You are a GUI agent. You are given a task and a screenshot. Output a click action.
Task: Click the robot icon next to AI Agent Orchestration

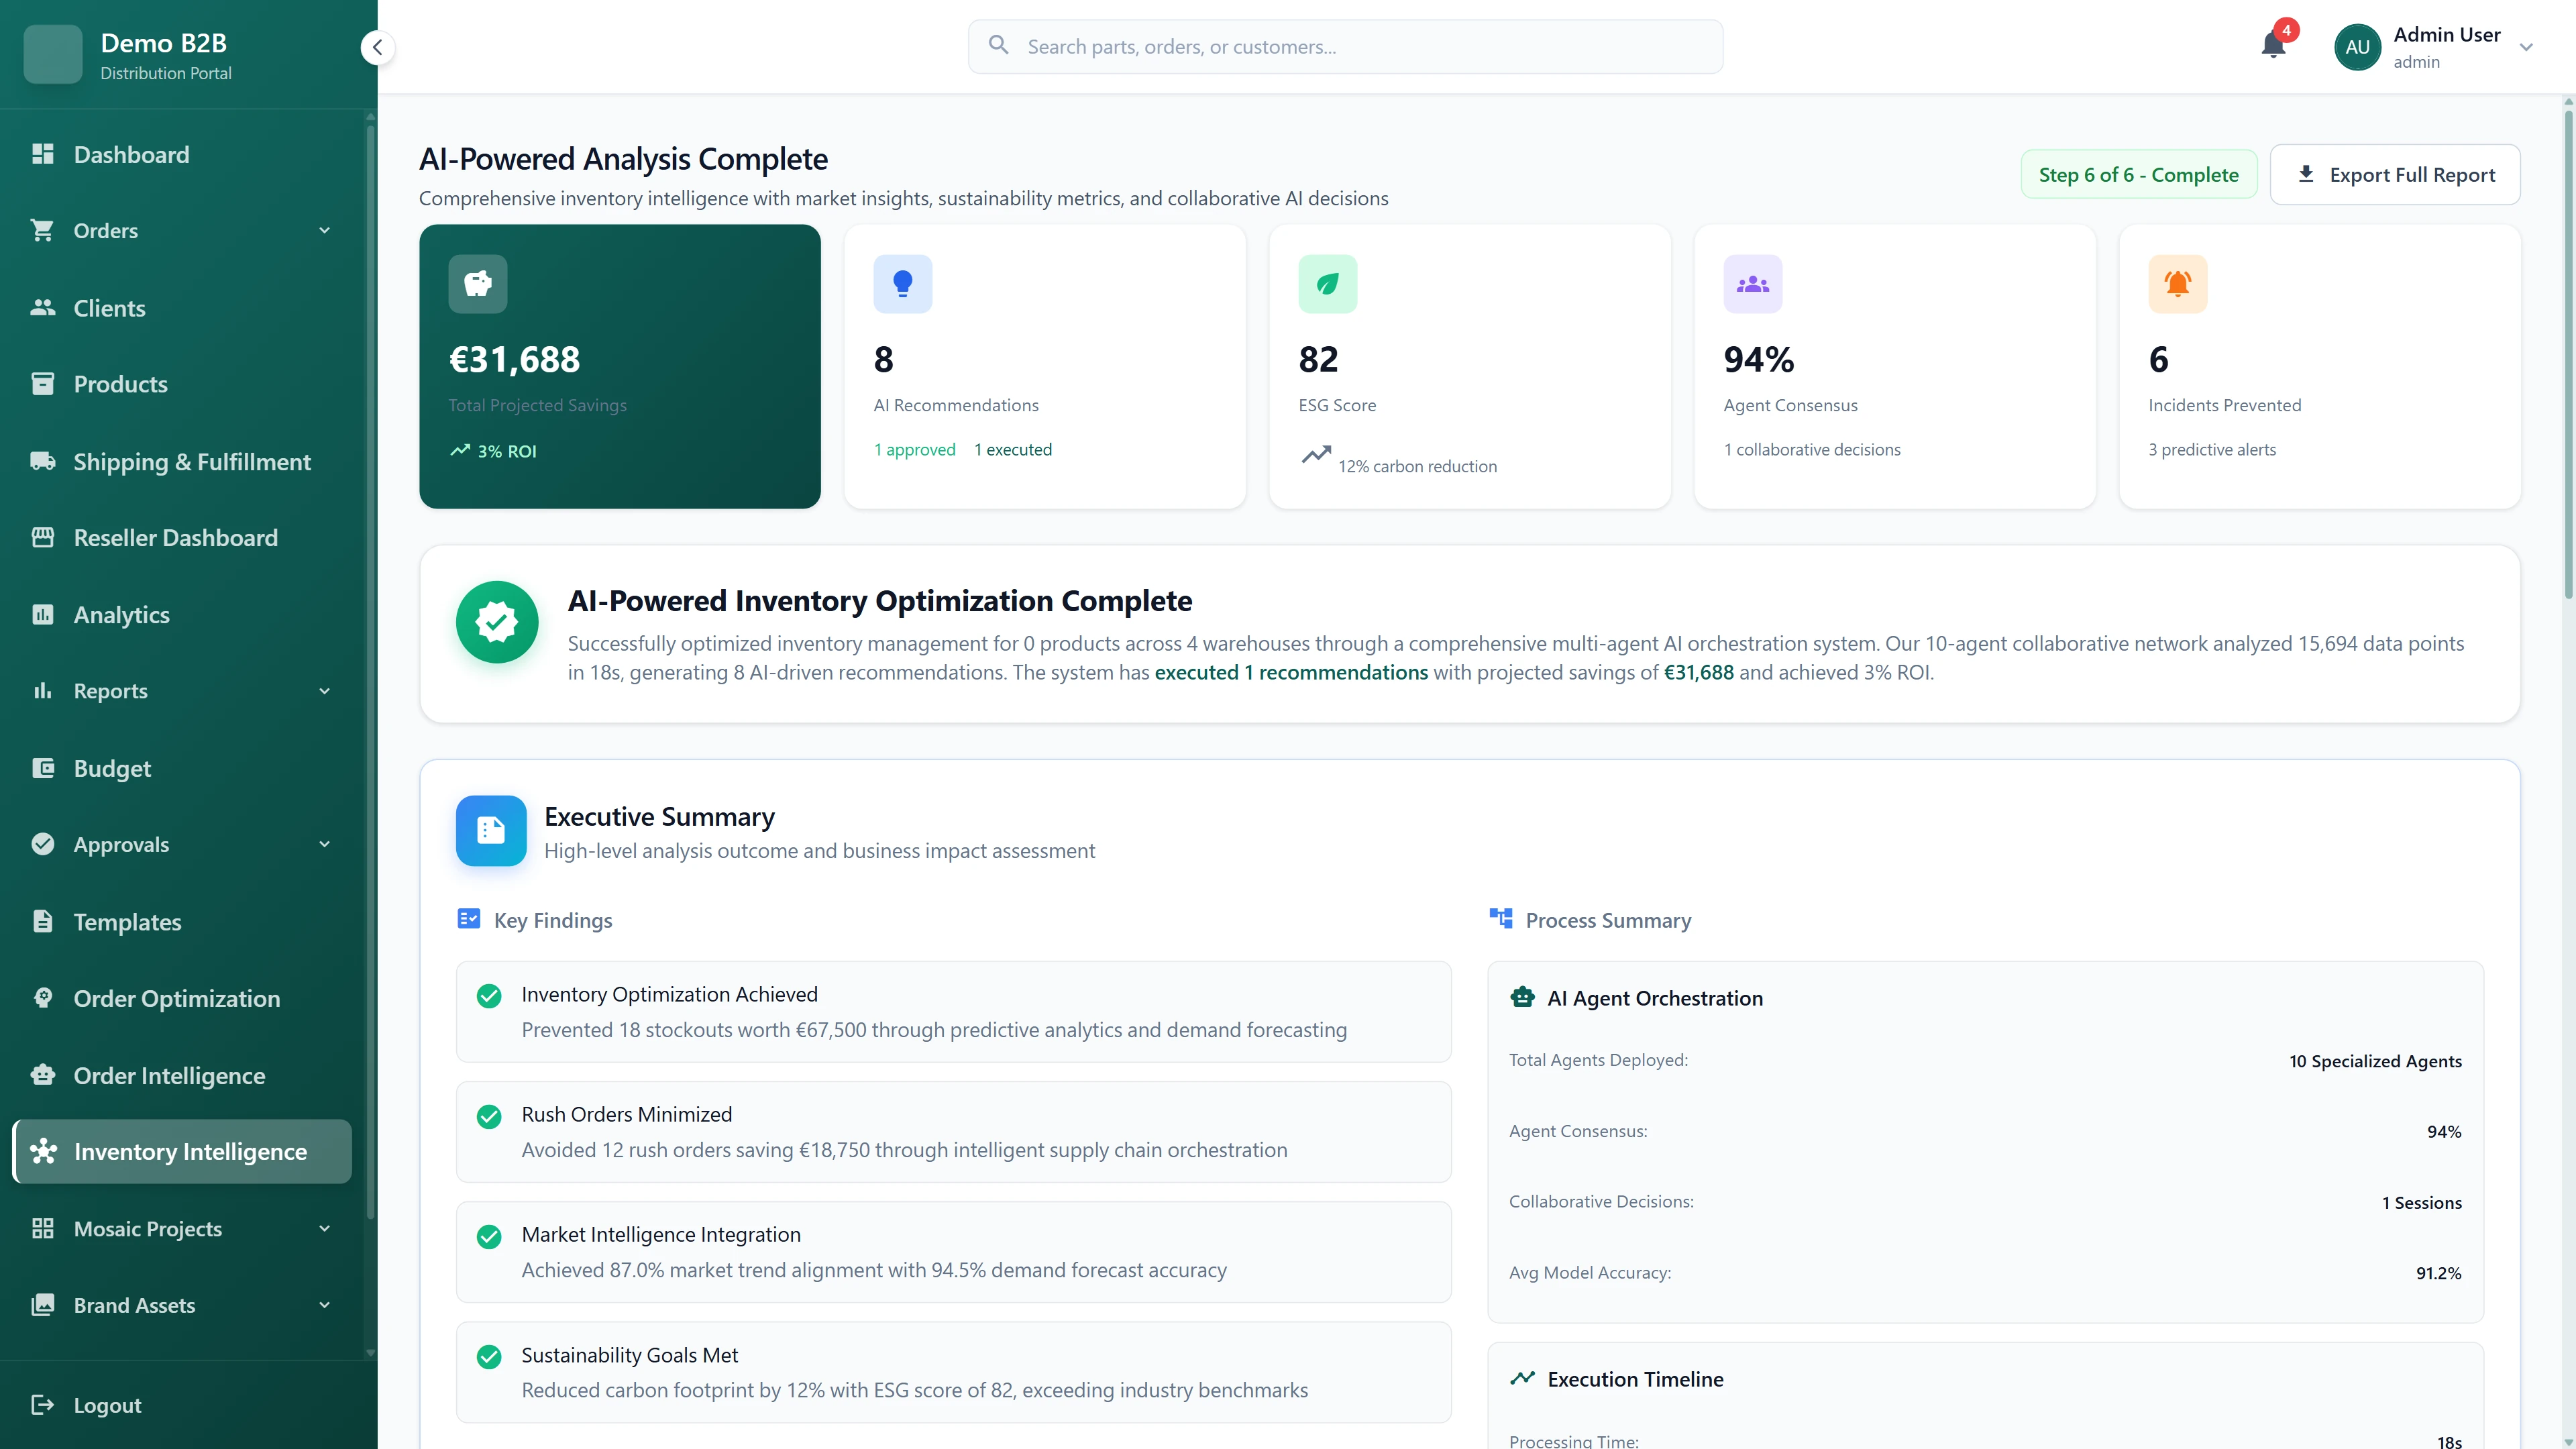pyautogui.click(x=1522, y=997)
